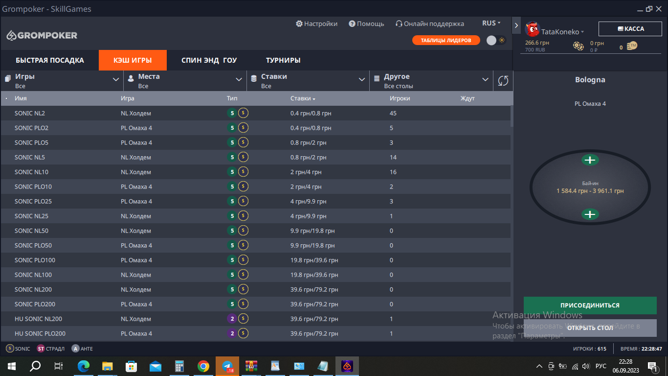Viewport: 668px width, 376px height.
Task: Select the SONIC PLO5 row
Action: [x=255, y=142]
